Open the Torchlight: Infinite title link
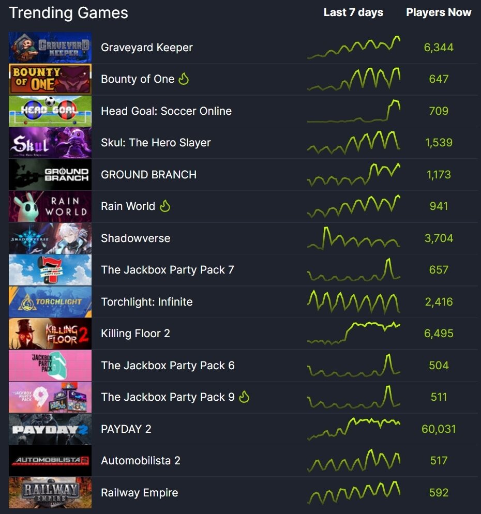 (146, 301)
